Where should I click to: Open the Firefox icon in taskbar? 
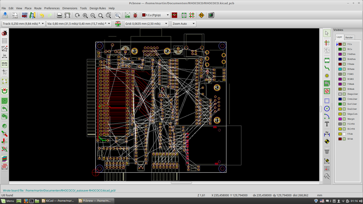(26, 201)
